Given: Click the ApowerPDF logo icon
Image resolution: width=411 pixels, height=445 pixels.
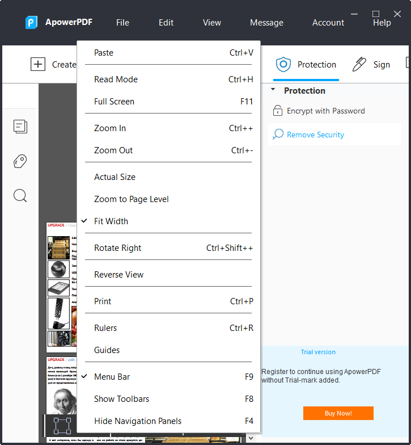Looking at the screenshot, I should point(31,23).
